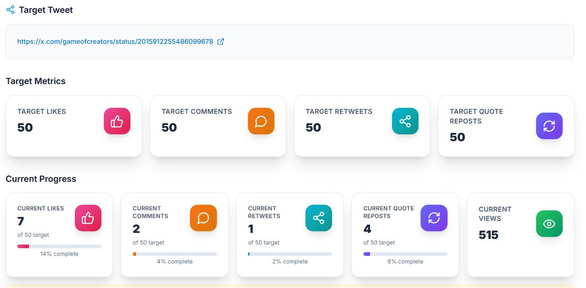Click the 8% complete text
The height and width of the screenshot is (288, 586).
point(405,262)
